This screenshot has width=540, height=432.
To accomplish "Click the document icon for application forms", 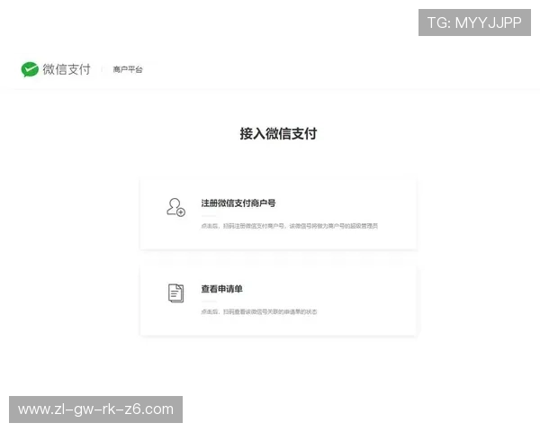I will (176, 293).
